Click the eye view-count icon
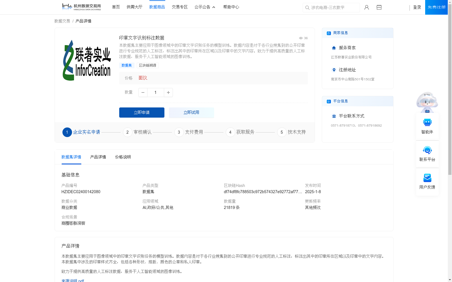452x282 pixels. 301,38
